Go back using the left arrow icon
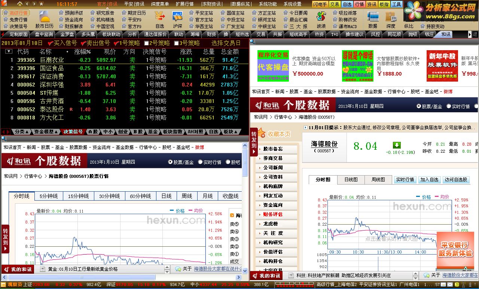The image size is (479, 289). tap(27, 4)
